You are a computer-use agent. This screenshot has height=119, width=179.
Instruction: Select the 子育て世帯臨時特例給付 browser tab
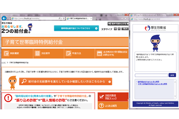[79, 19]
